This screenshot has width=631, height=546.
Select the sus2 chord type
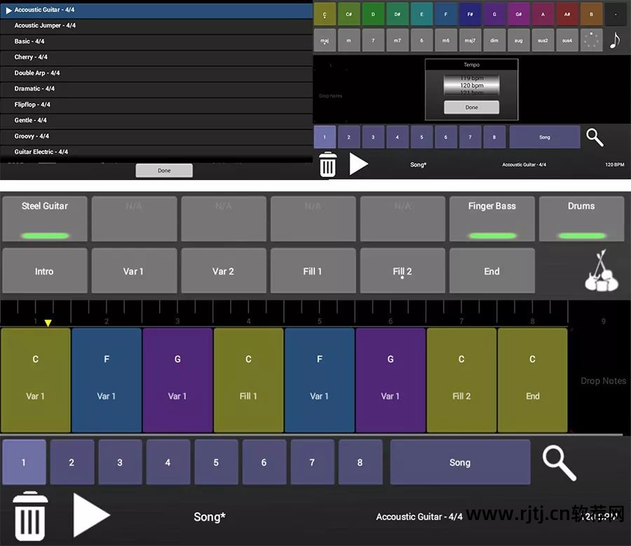543,40
